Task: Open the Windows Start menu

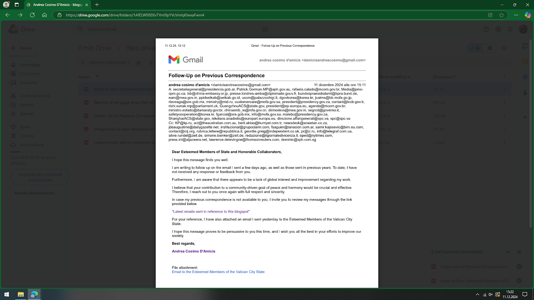Action: coord(6,294)
